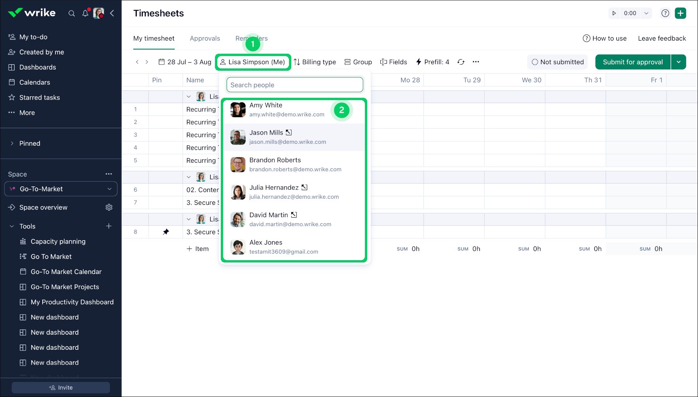Click the Invite button

(x=61, y=388)
